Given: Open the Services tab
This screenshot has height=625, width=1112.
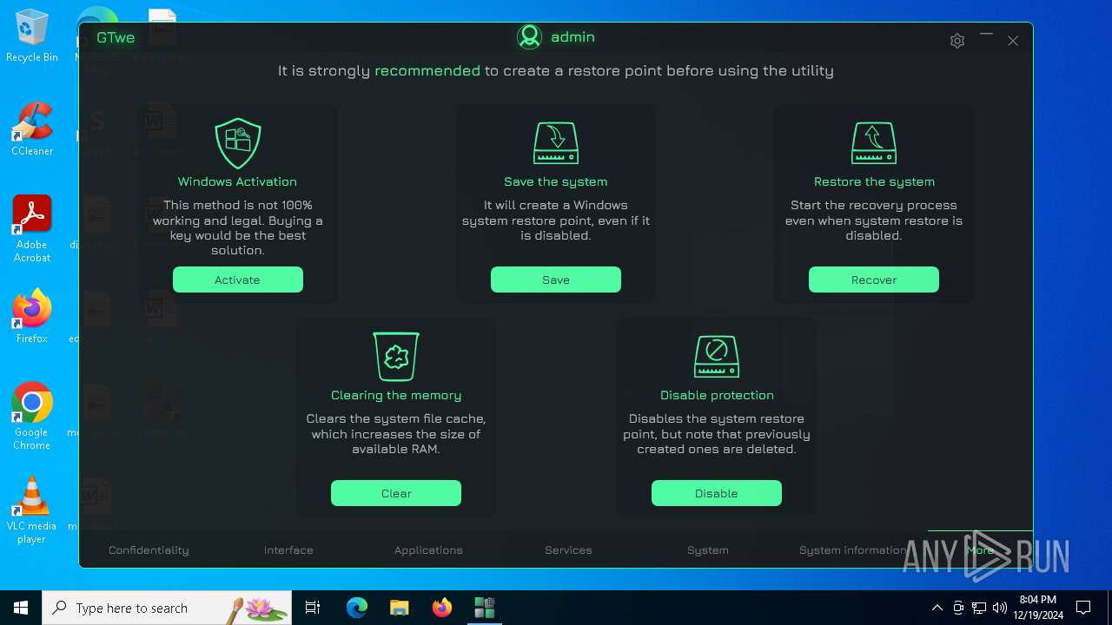Looking at the screenshot, I should pyautogui.click(x=568, y=550).
